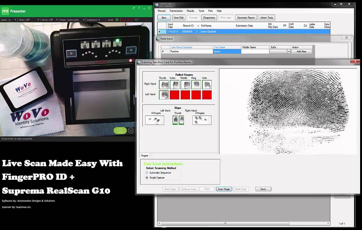
Task: Select Right Hand rolled Ring print
Action: tap(196, 85)
